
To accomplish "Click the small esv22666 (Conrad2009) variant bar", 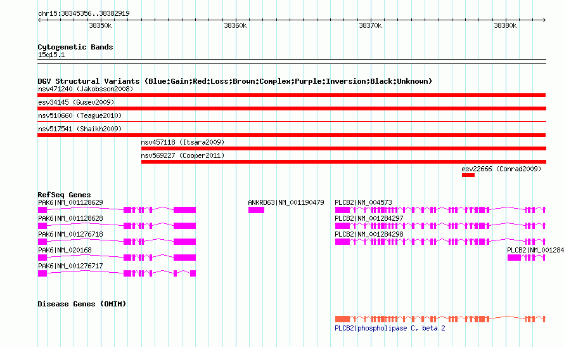I will tap(468, 175).
